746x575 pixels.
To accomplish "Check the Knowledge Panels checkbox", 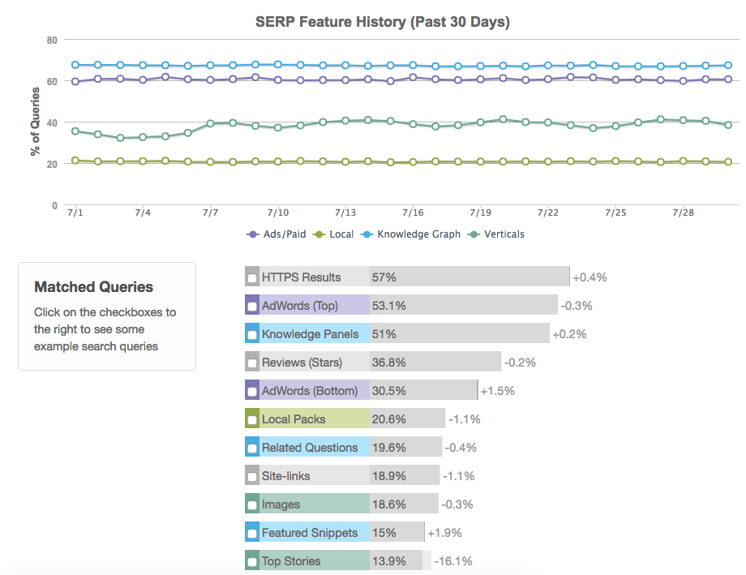I will [x=253, y=335].
